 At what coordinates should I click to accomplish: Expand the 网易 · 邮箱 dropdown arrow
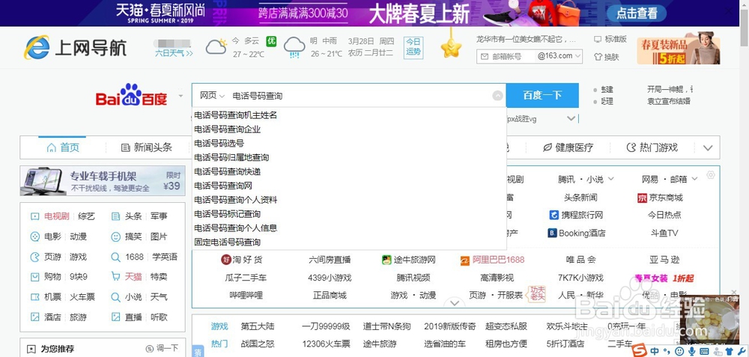point(694,179)
